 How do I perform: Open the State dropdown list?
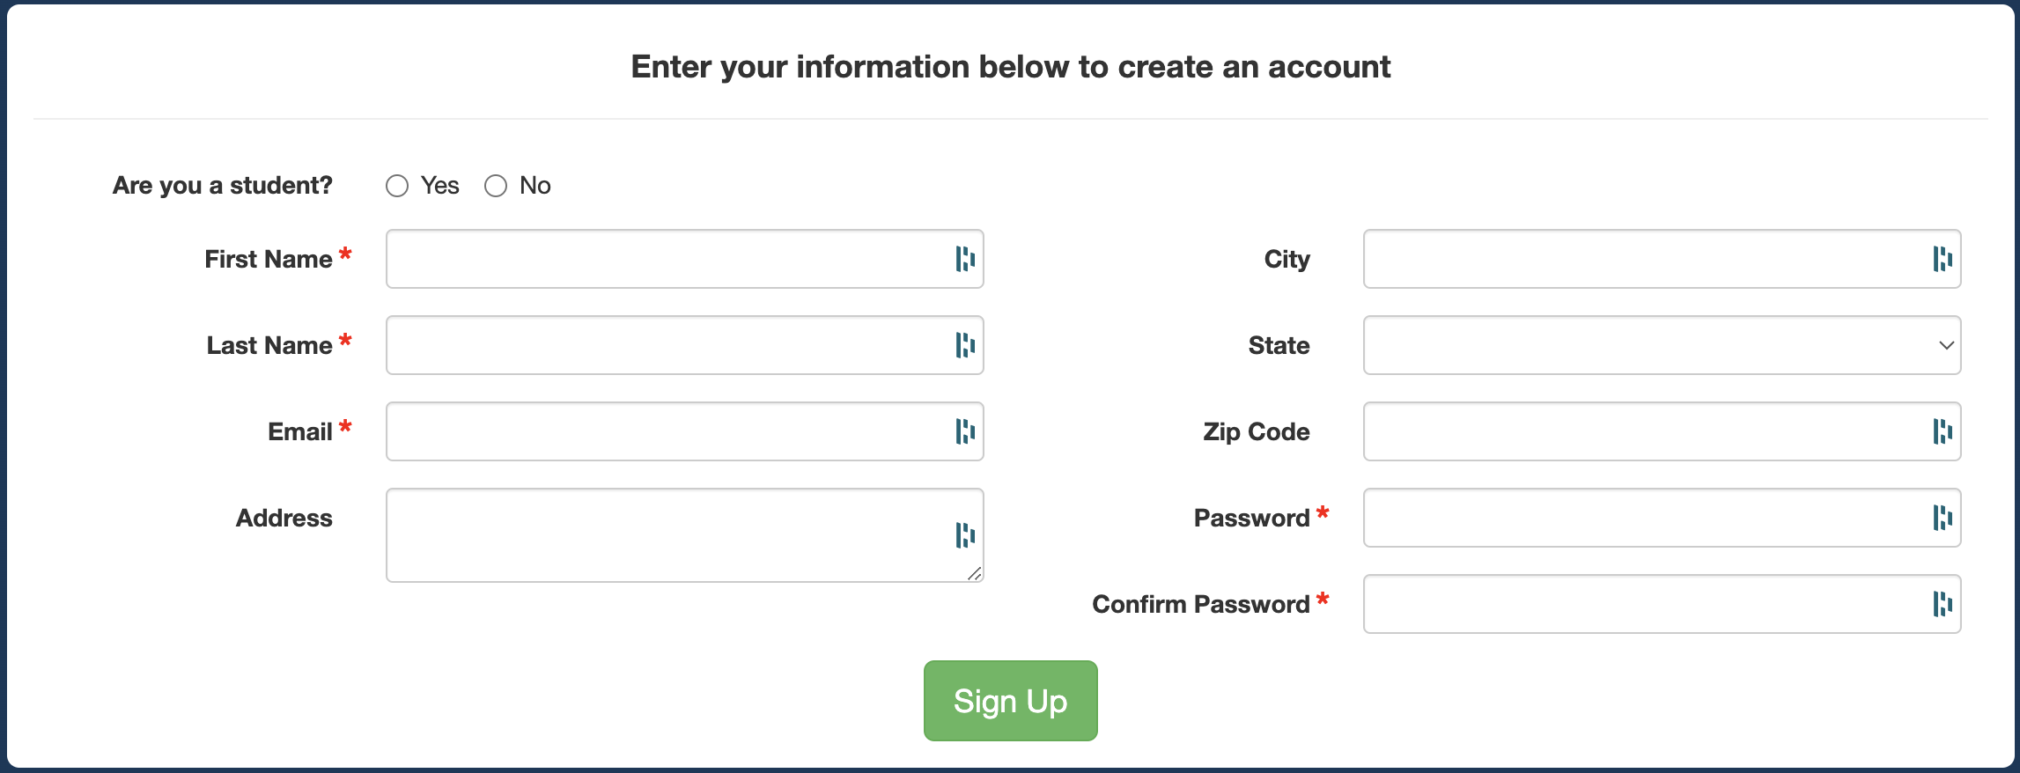tap(1662, 345)
